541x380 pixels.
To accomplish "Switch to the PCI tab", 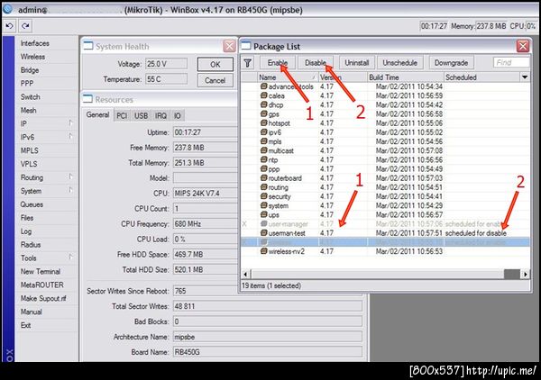I will click(x=122, y=116).
